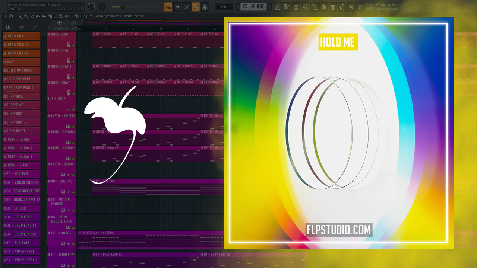Viewport: 477px width, 268px height.
Task: Select BUILD UP SNARE pattern in picker
Action: click(x=22, y=70)
